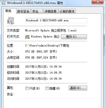Click the 更改(C)... button
The width and height of the screenshot is (105, 108).
click(x=74, y=37)
